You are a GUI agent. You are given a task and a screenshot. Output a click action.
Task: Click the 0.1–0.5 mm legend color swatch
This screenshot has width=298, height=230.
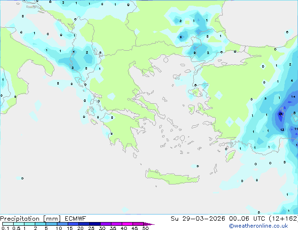(8, 224)
